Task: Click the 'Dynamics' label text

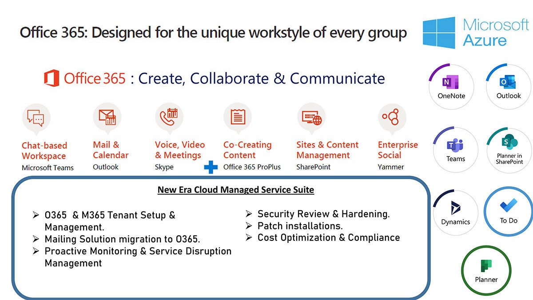Action: 456,222
